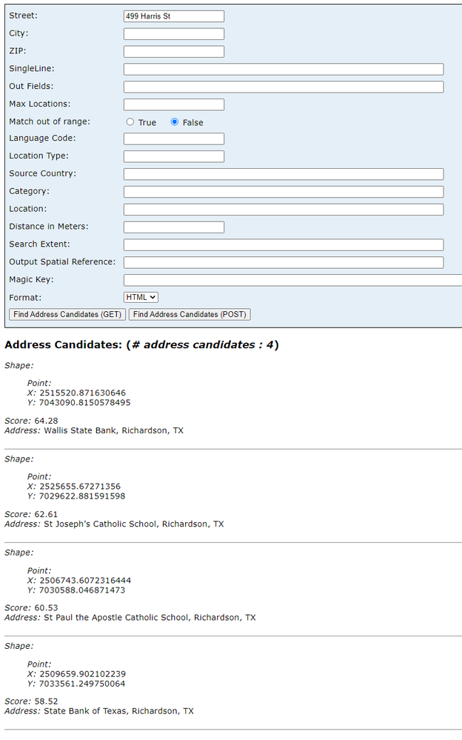This screenshot has height=740, width=462.
Task: Select the Location Type field
Action: pos(174,157)
